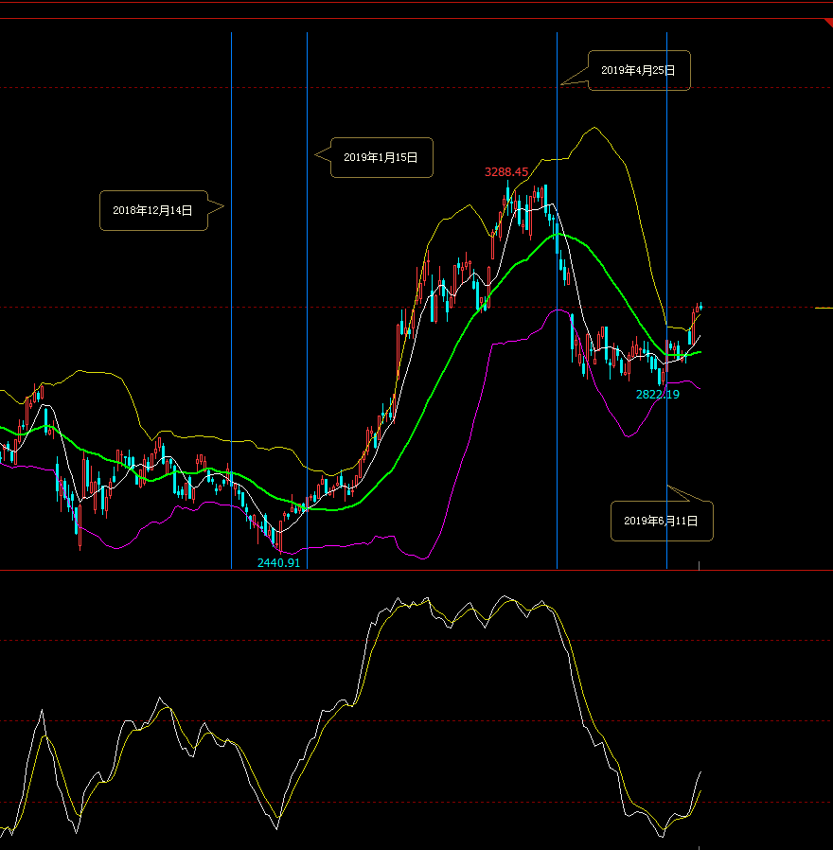Click the 3288.45 high price label
This screenshot has width=833, height=850.
tap(505, 172)
